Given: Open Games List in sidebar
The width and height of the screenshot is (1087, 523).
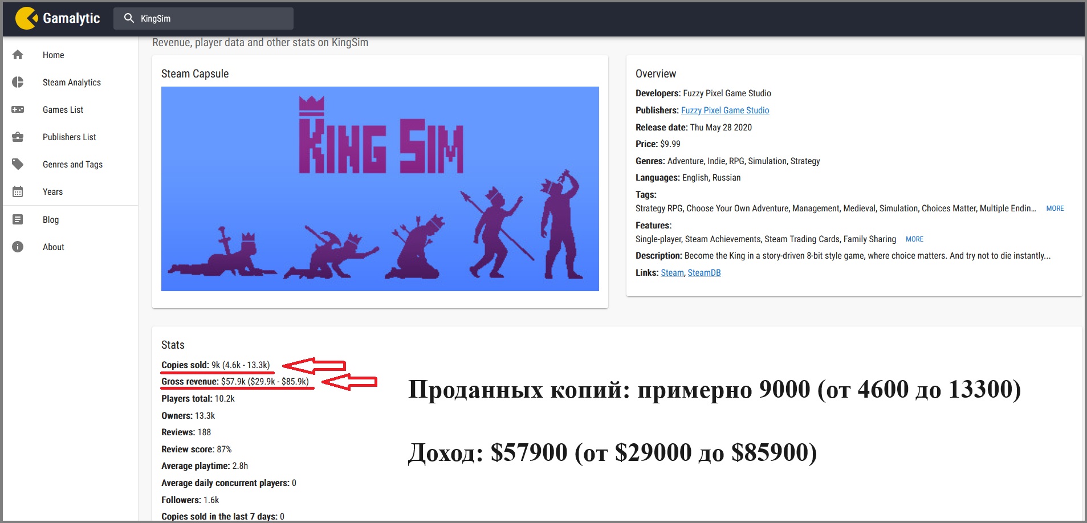Looking at the screenshot, I should coord(63,109).
